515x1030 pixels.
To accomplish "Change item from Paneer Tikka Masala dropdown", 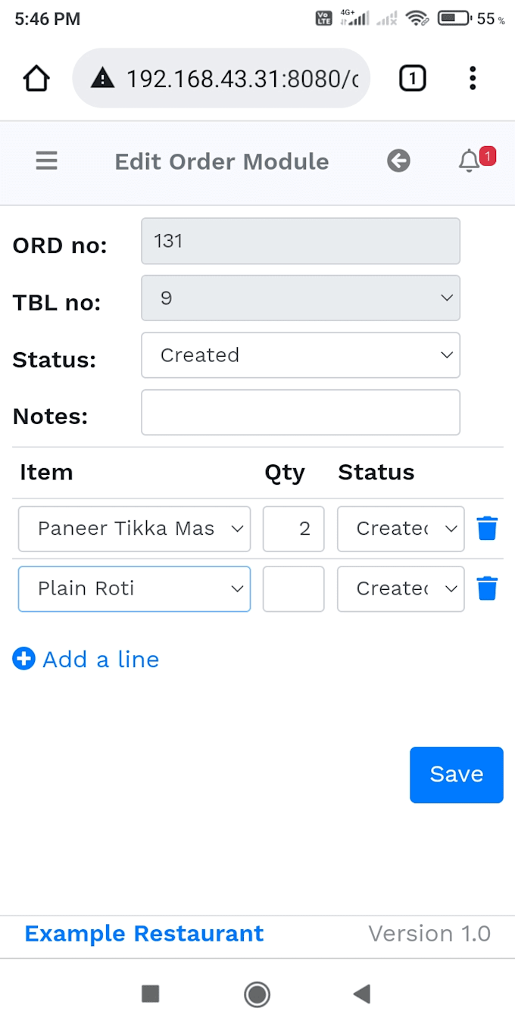I will point(134,529).
